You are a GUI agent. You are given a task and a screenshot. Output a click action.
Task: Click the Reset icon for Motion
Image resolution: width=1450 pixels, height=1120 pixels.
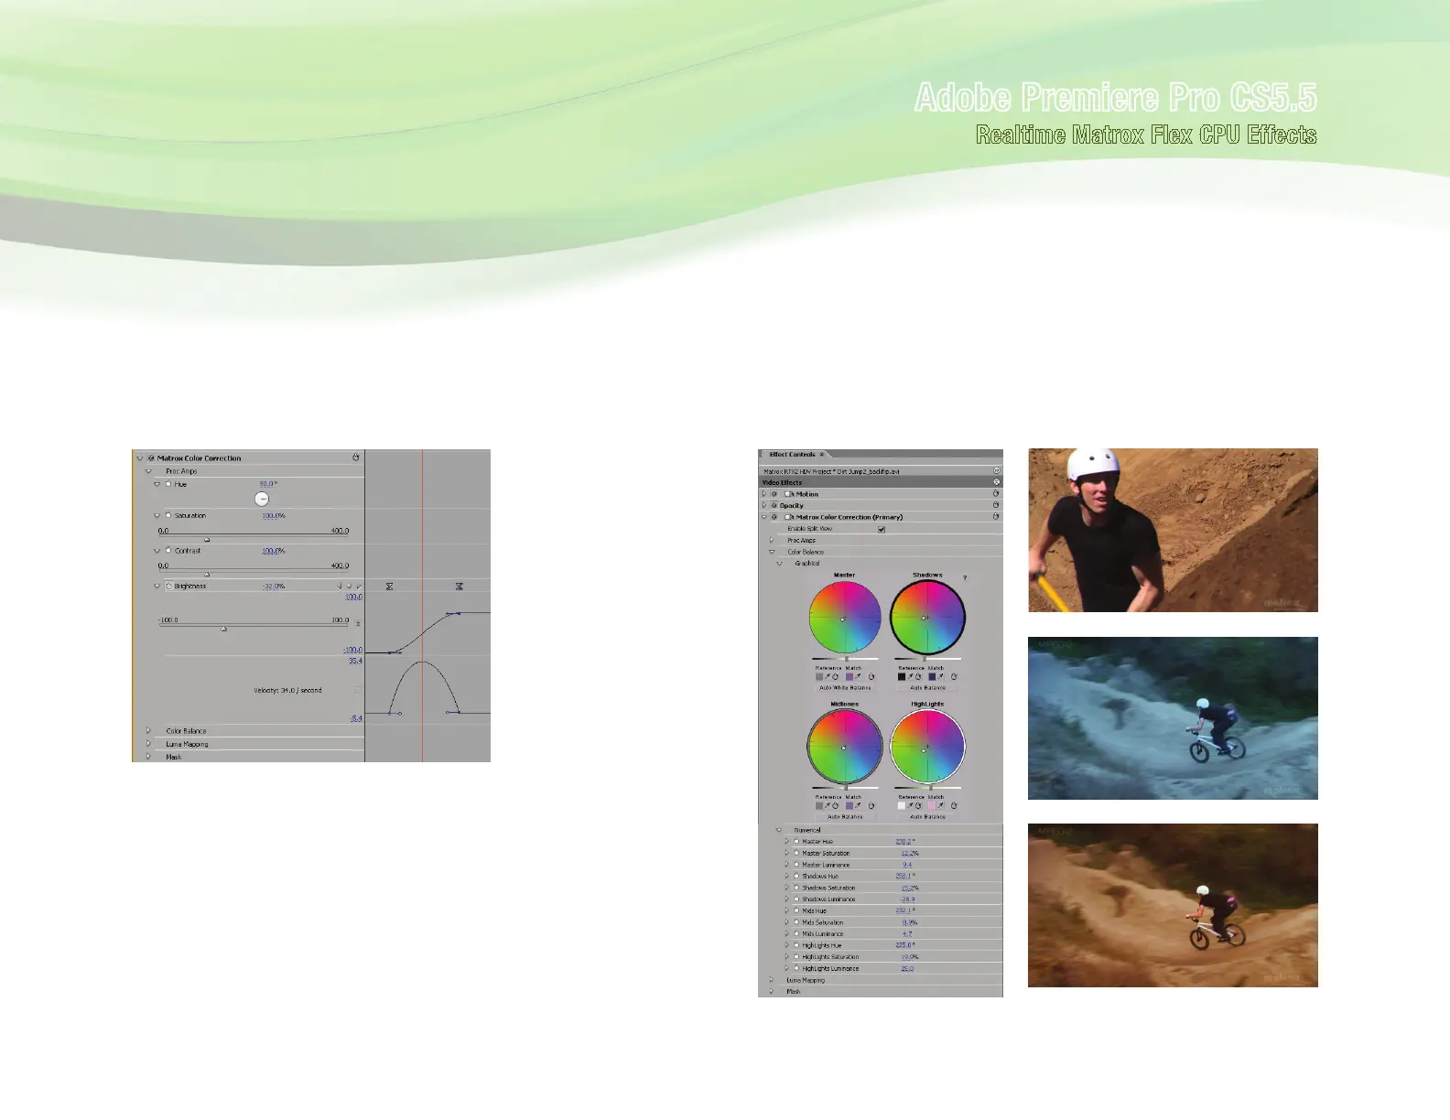996,494
